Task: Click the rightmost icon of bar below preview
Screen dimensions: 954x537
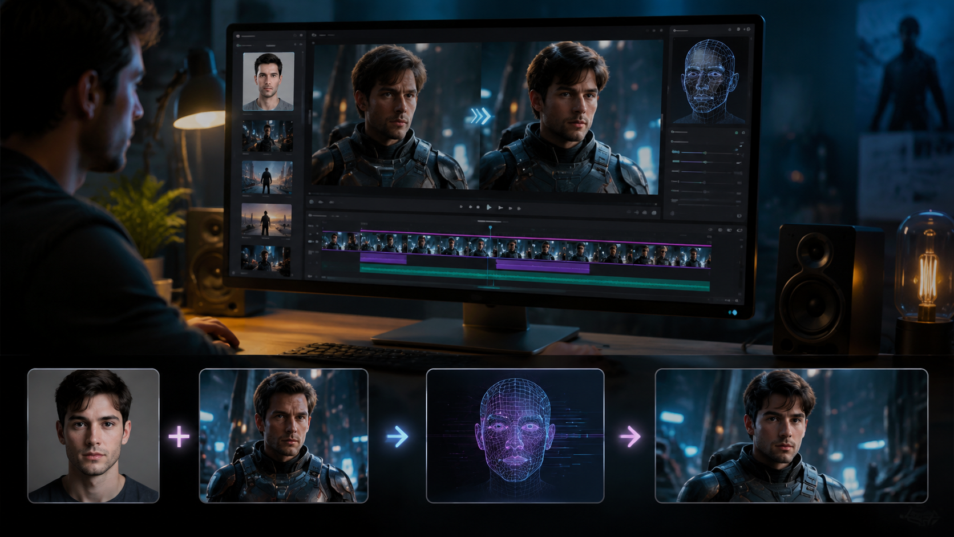Action: click(x=654, y=213)
